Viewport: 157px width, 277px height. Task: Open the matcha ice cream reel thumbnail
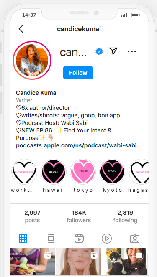(x=32, y=262)
